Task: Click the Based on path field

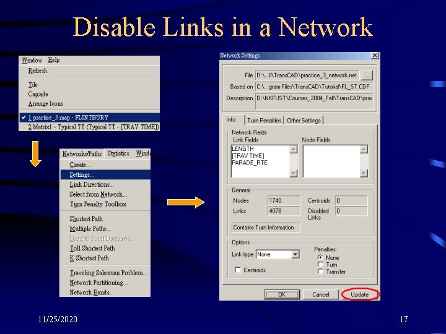Action: tap(314, 87)
